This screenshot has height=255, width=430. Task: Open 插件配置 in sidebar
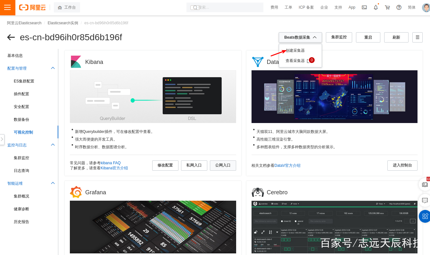[x=21, y=94]
